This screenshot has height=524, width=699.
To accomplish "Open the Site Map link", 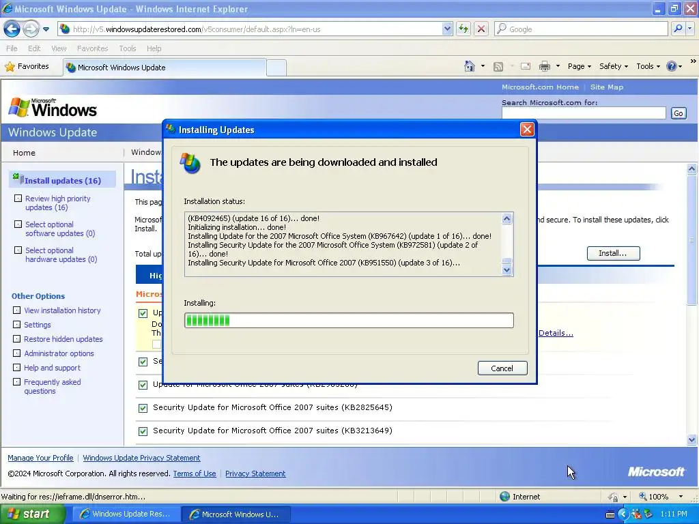I will point(607,87).
